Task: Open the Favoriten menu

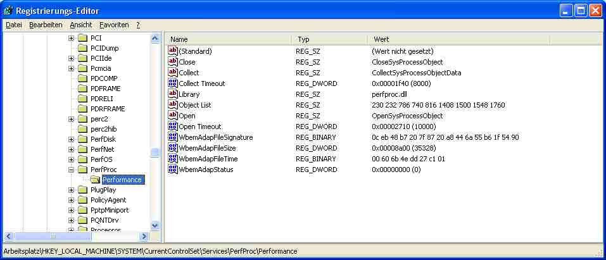Action: [x=114, y=25]
